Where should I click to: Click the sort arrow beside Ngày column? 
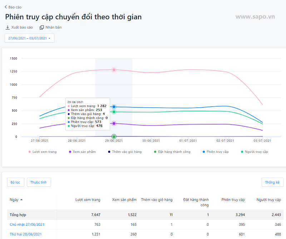(x=21, y=200)
